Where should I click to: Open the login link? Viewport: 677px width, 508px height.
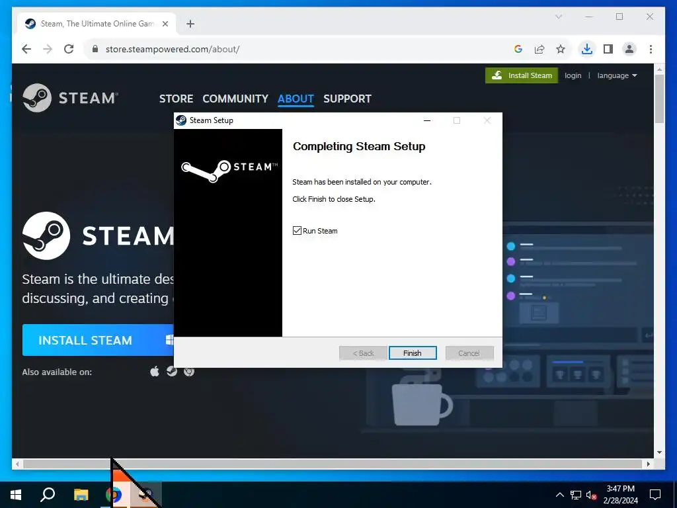click(x=573, y=75)
